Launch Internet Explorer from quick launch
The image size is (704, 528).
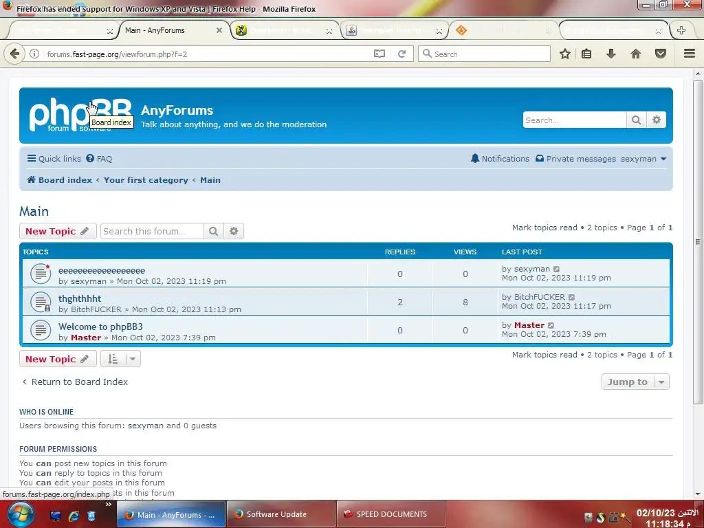[74, 516]
